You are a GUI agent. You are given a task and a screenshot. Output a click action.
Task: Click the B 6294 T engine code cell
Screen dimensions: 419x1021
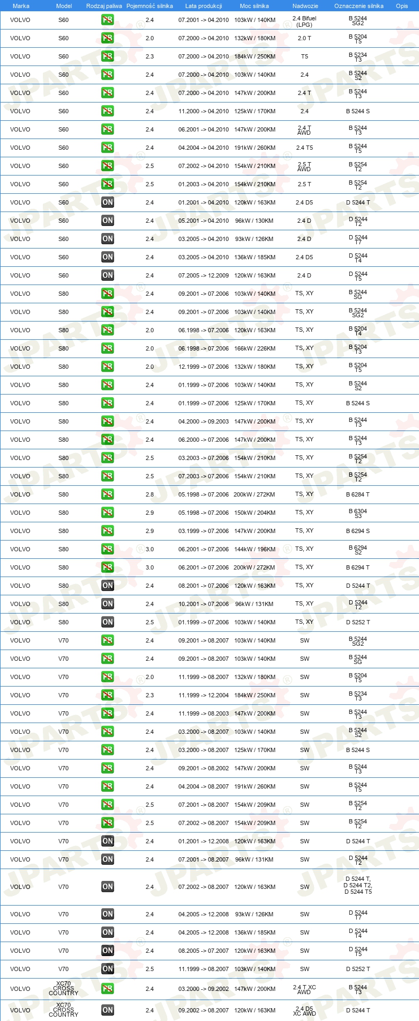tap(358, 567)
